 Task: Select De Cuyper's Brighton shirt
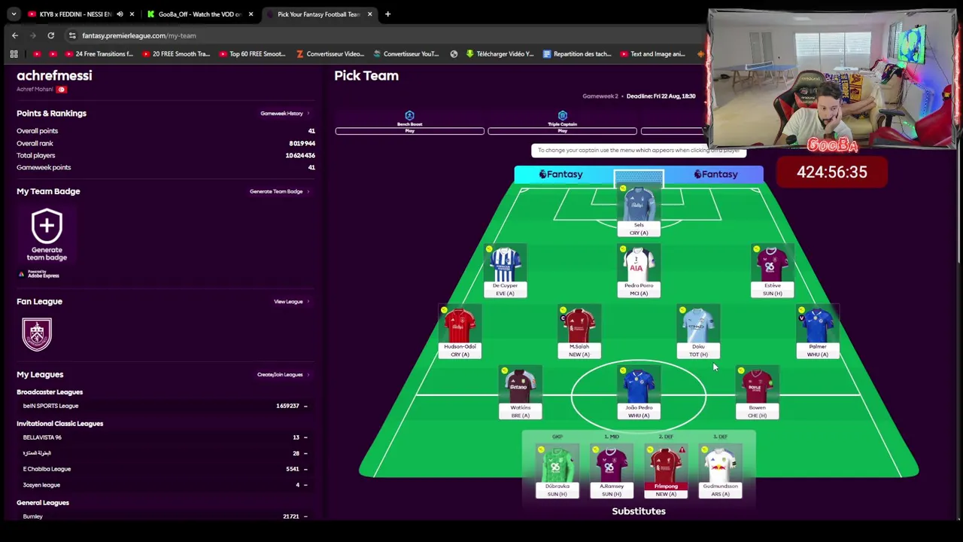[505, 264]
